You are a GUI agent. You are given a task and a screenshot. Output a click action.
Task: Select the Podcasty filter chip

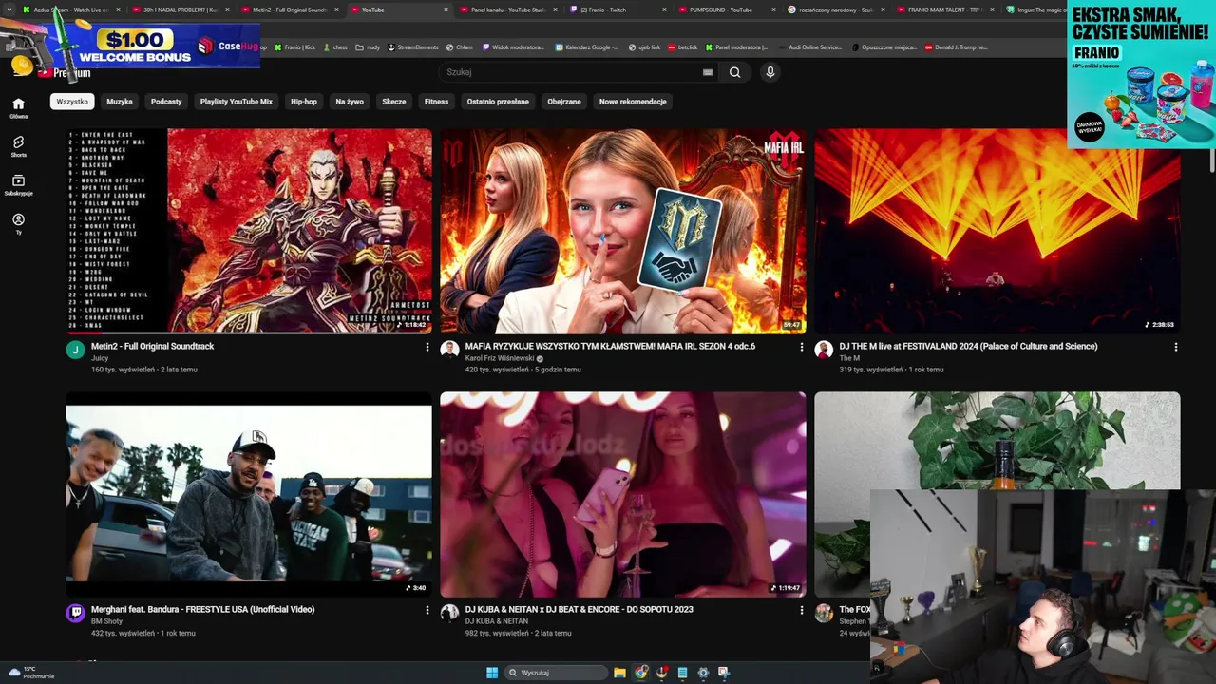pos(166,102)
